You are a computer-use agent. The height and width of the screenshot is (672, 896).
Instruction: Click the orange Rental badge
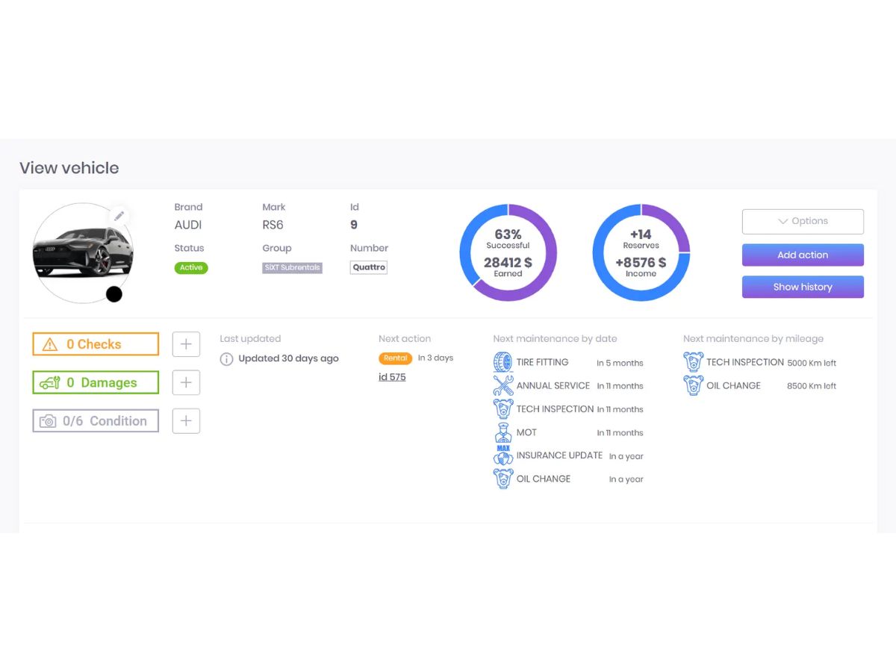(x=395, y=358)
